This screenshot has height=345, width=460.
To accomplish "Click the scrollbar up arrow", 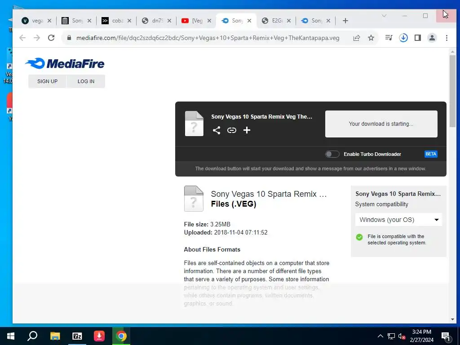I will (x=452, y=52).
